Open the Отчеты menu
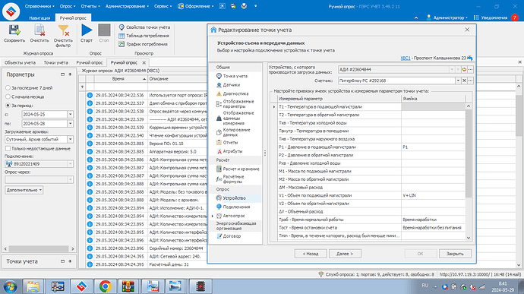 tap(90, 6)
